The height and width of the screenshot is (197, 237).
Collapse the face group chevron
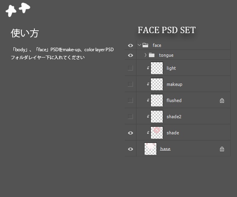pyautogui.click(x=139, y=45)
